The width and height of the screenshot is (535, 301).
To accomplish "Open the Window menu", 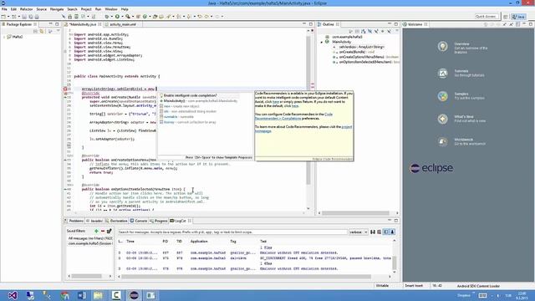I will coord(111,9).
